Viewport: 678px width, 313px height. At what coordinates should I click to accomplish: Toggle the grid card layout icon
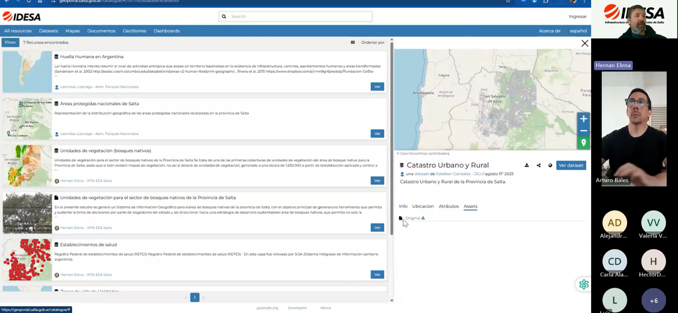click(x=353, y=42)
